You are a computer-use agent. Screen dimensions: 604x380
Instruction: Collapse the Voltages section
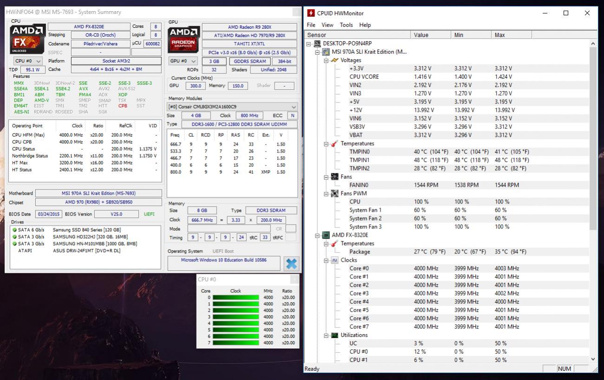coord(326,60)
